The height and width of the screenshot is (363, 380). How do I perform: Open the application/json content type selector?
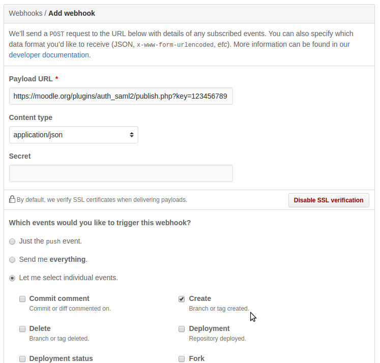coord(74,135)
